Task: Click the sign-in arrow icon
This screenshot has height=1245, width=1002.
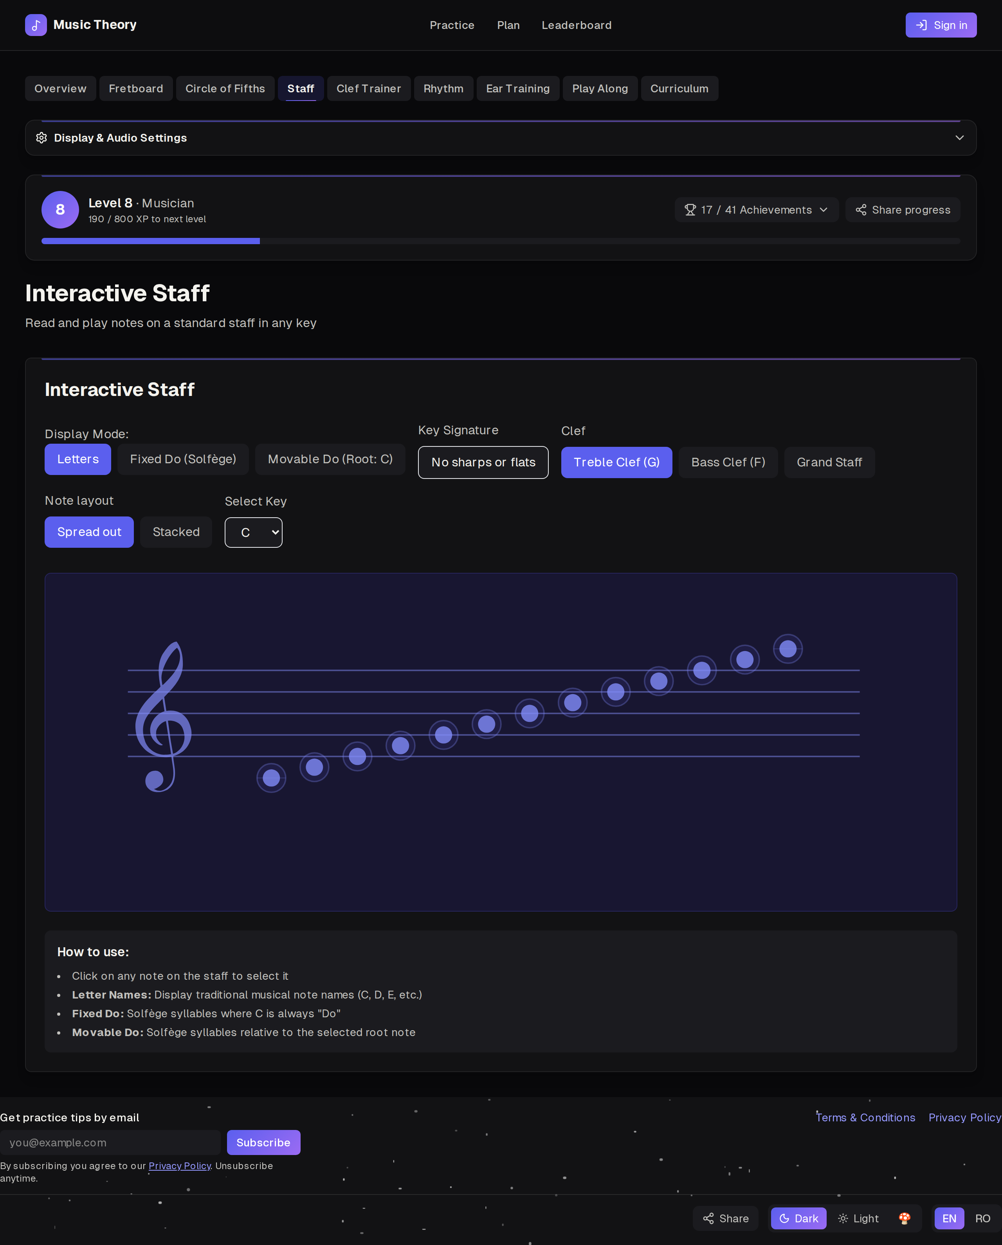Action: pos(922,25)
